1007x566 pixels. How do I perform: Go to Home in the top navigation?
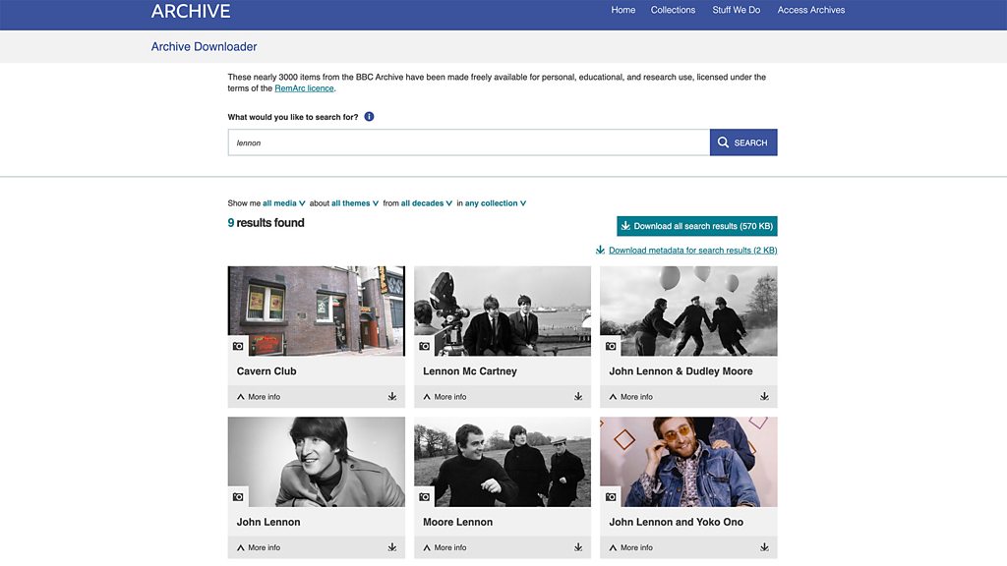[622, 10]
